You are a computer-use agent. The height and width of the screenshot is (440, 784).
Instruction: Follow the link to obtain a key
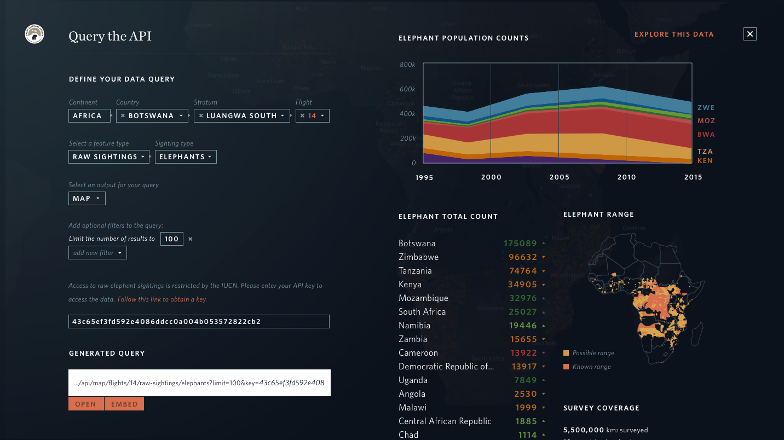click(162, 299)
